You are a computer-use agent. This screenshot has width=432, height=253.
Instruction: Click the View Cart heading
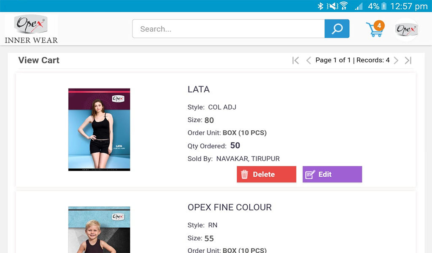click(39, 60)
